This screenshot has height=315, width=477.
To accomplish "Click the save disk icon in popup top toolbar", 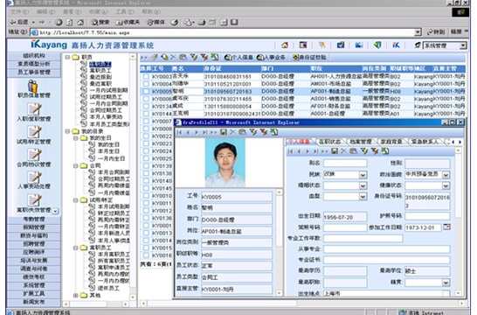I will (224, 132).
